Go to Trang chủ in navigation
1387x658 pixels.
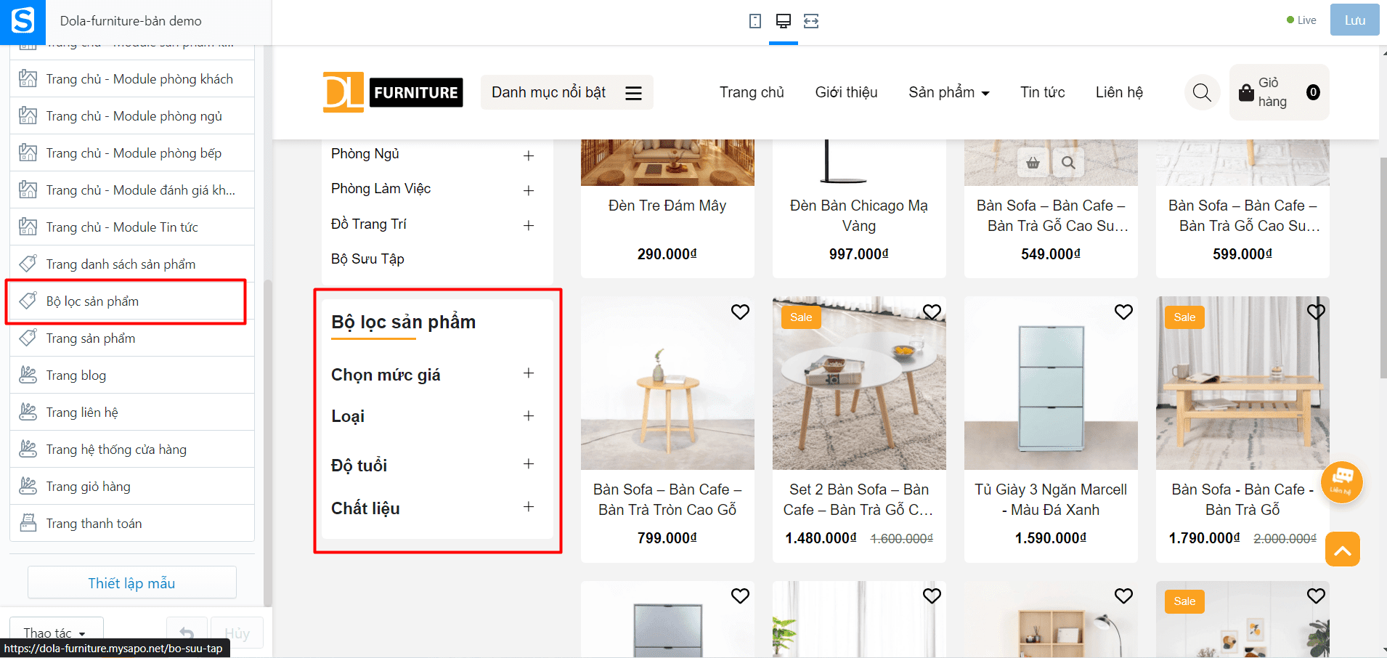click(752, 92)
